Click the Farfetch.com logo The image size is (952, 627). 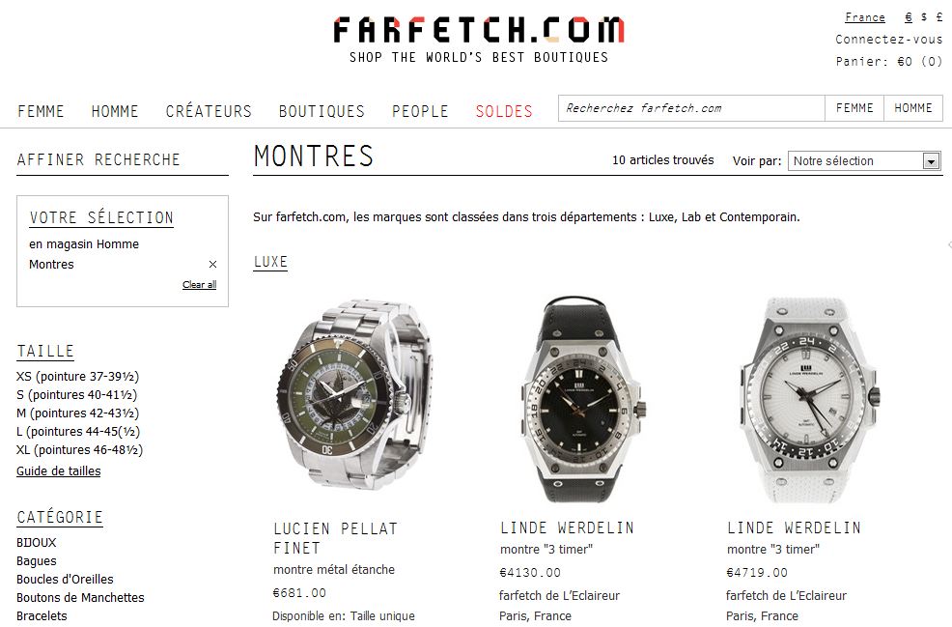click(x=479, y=39)
